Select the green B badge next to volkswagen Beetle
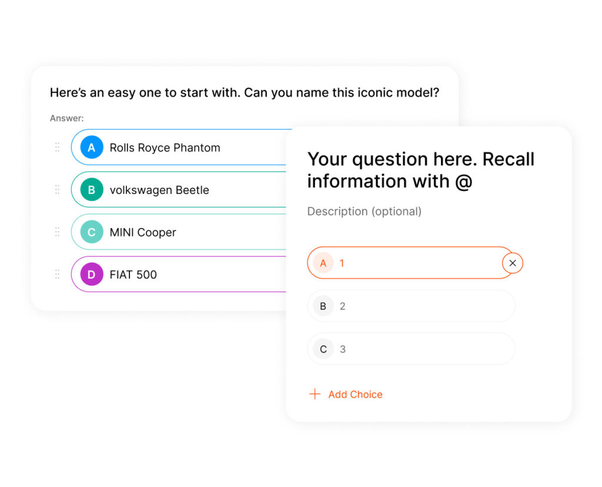 [x=91, y=190]
